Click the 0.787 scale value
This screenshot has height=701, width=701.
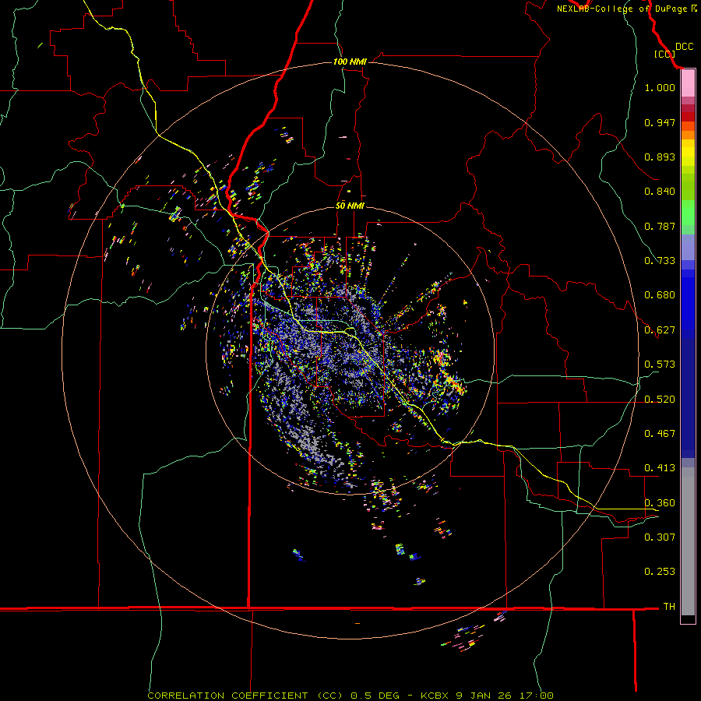pyautogui.click(x=660, y=226)
